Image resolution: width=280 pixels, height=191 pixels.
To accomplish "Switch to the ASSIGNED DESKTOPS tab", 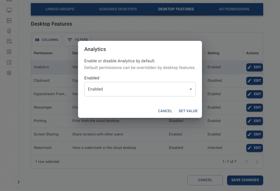I will (118, 9).
